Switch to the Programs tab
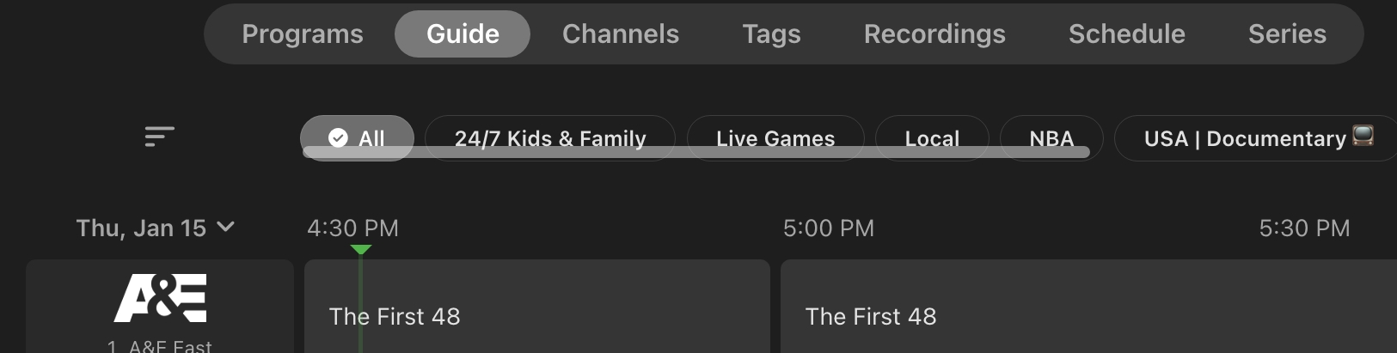Screen dimensions: 1397x353 [303, 34]
